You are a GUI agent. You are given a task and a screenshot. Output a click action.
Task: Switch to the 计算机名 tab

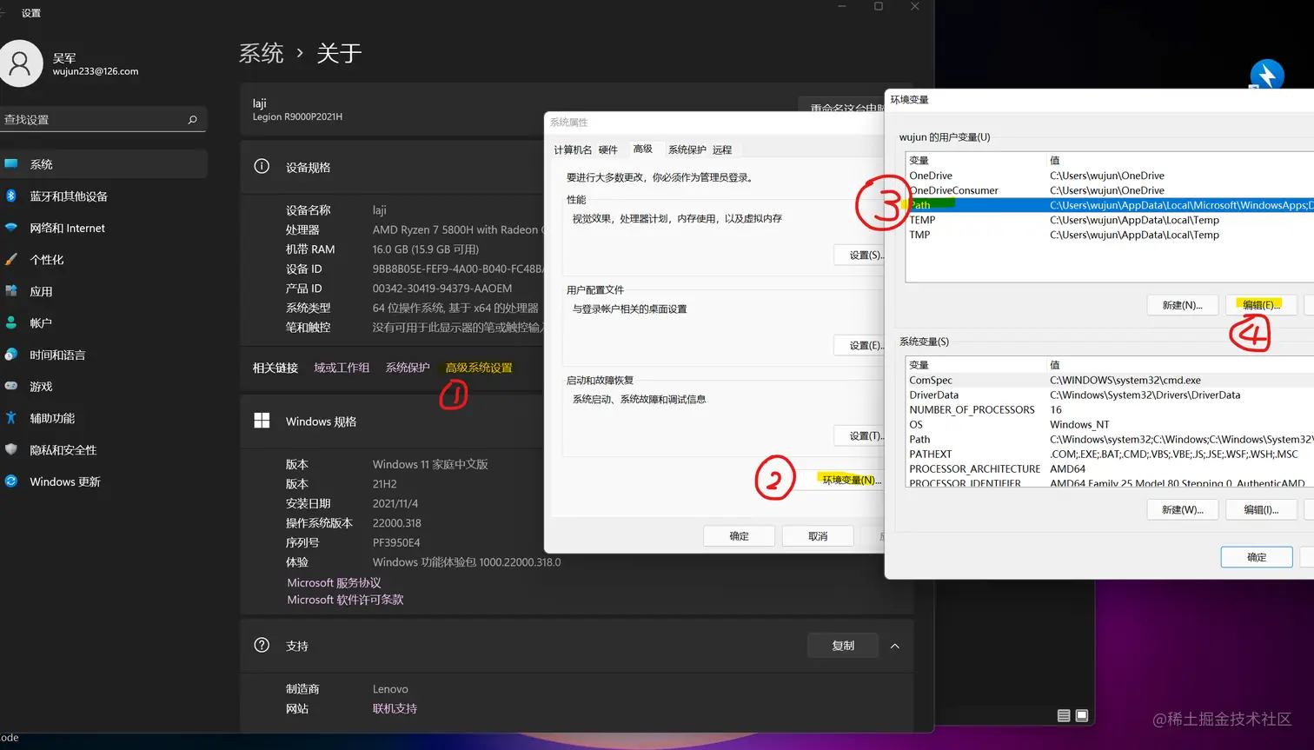pyautogui.click(x=573, y=149)
